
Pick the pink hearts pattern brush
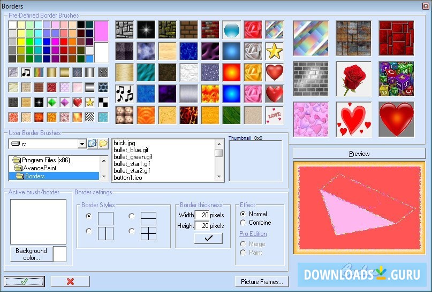point(311,120)
